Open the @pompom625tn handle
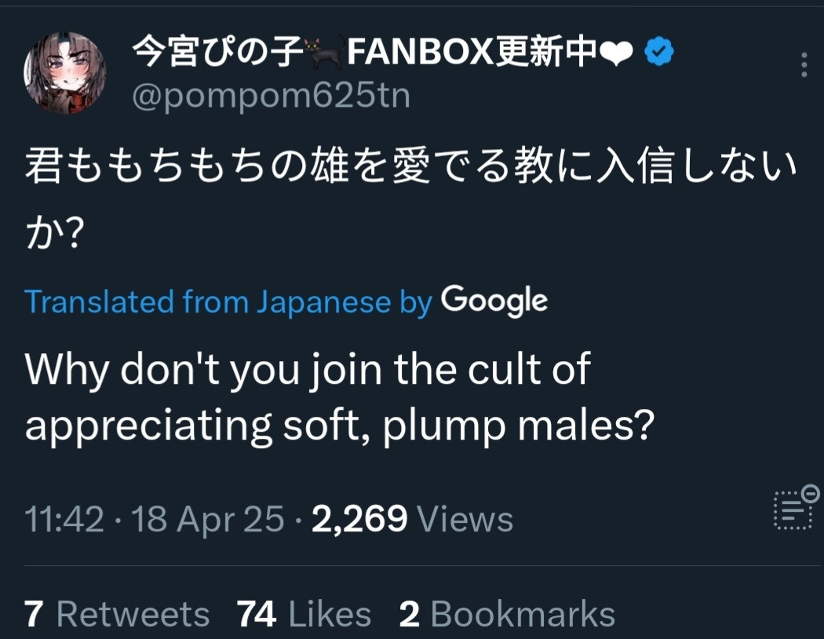 pyautogui.click(x=270, y=96)
